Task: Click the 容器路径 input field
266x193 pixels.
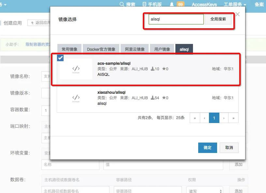Action: pyautogui.click(x=148, y=190)
